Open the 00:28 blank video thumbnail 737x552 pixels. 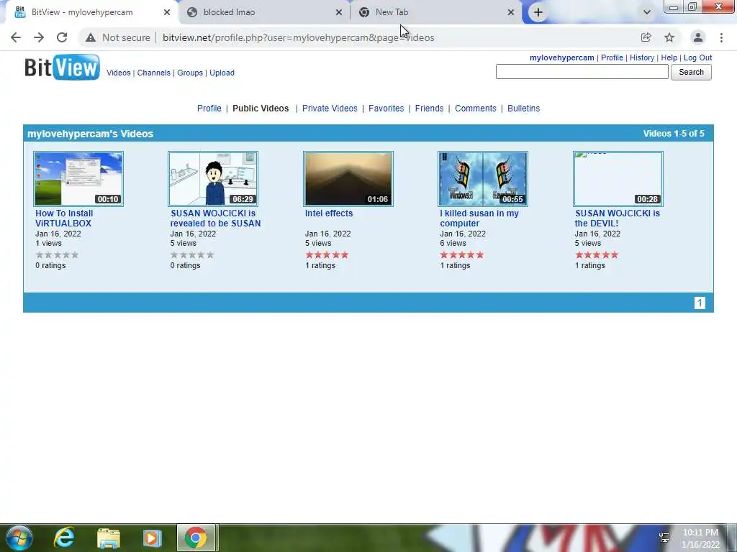pos(618,179)
